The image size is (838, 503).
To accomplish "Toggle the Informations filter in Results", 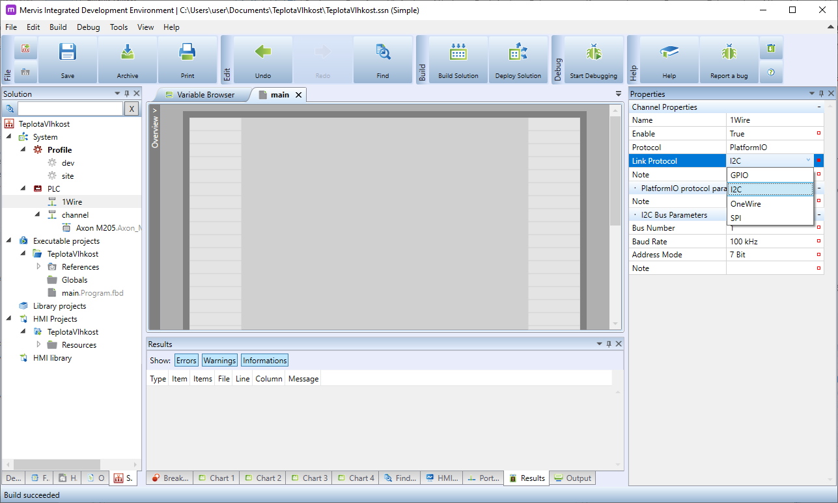I will [264, 361].
